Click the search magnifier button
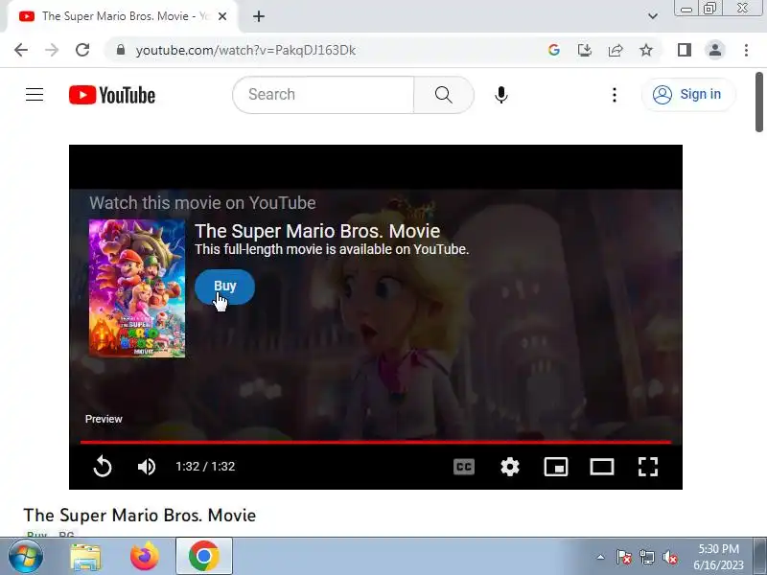The height and width of the screenshot is (575, 767). 444,95
